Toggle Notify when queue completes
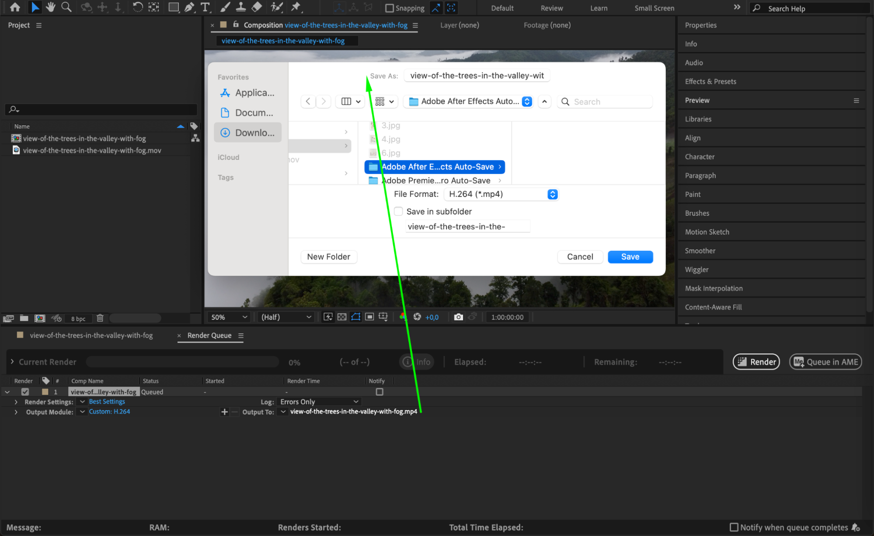Screen dimensions: 874x536 click(x=734, y=527)
